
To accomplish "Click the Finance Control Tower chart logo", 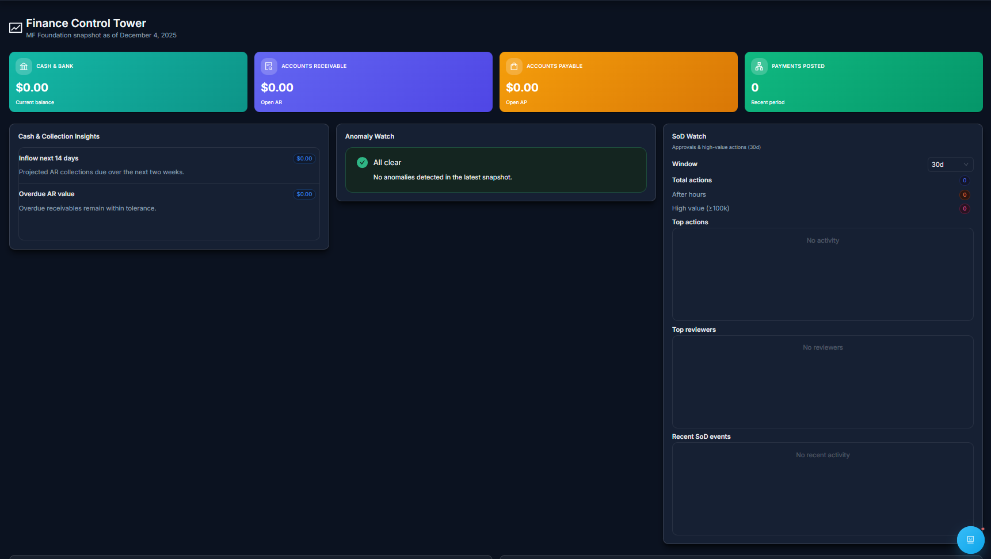I will click(16, 27).
